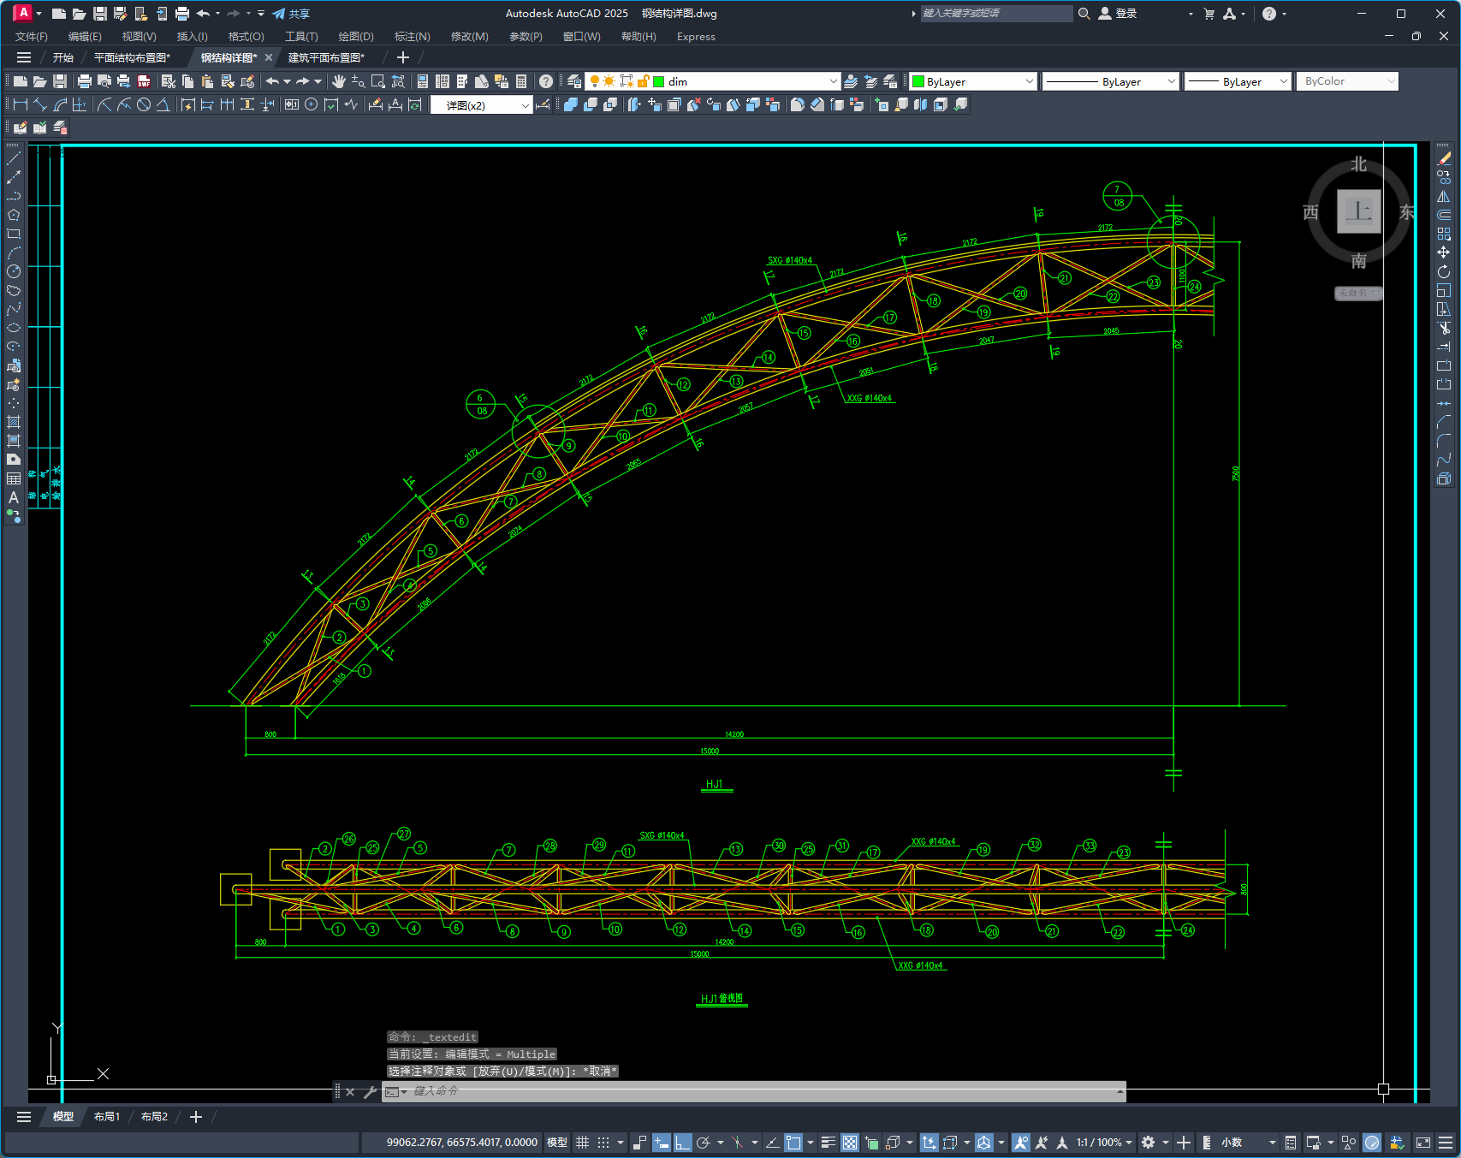Open the Layer Properties manager icon
1461x1158 pixels.
click(x=574, y=81)
